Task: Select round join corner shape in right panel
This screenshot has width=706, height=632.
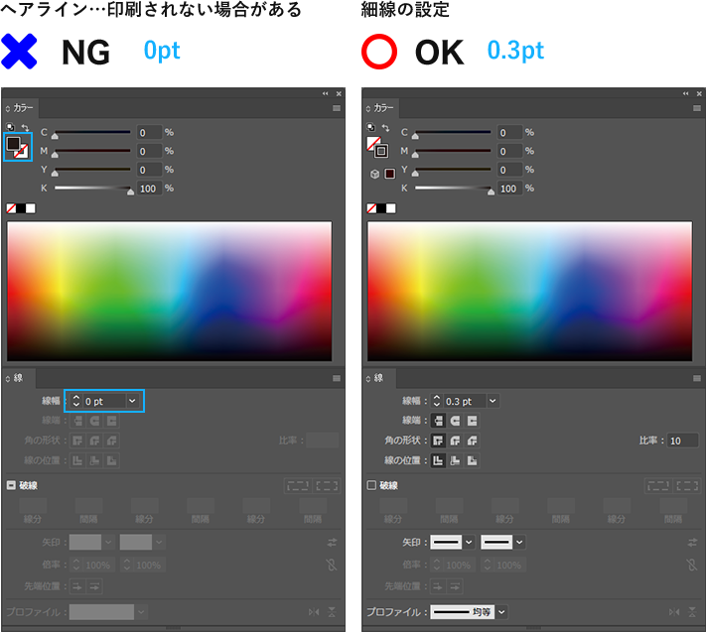Action: (x=456, y=441)
